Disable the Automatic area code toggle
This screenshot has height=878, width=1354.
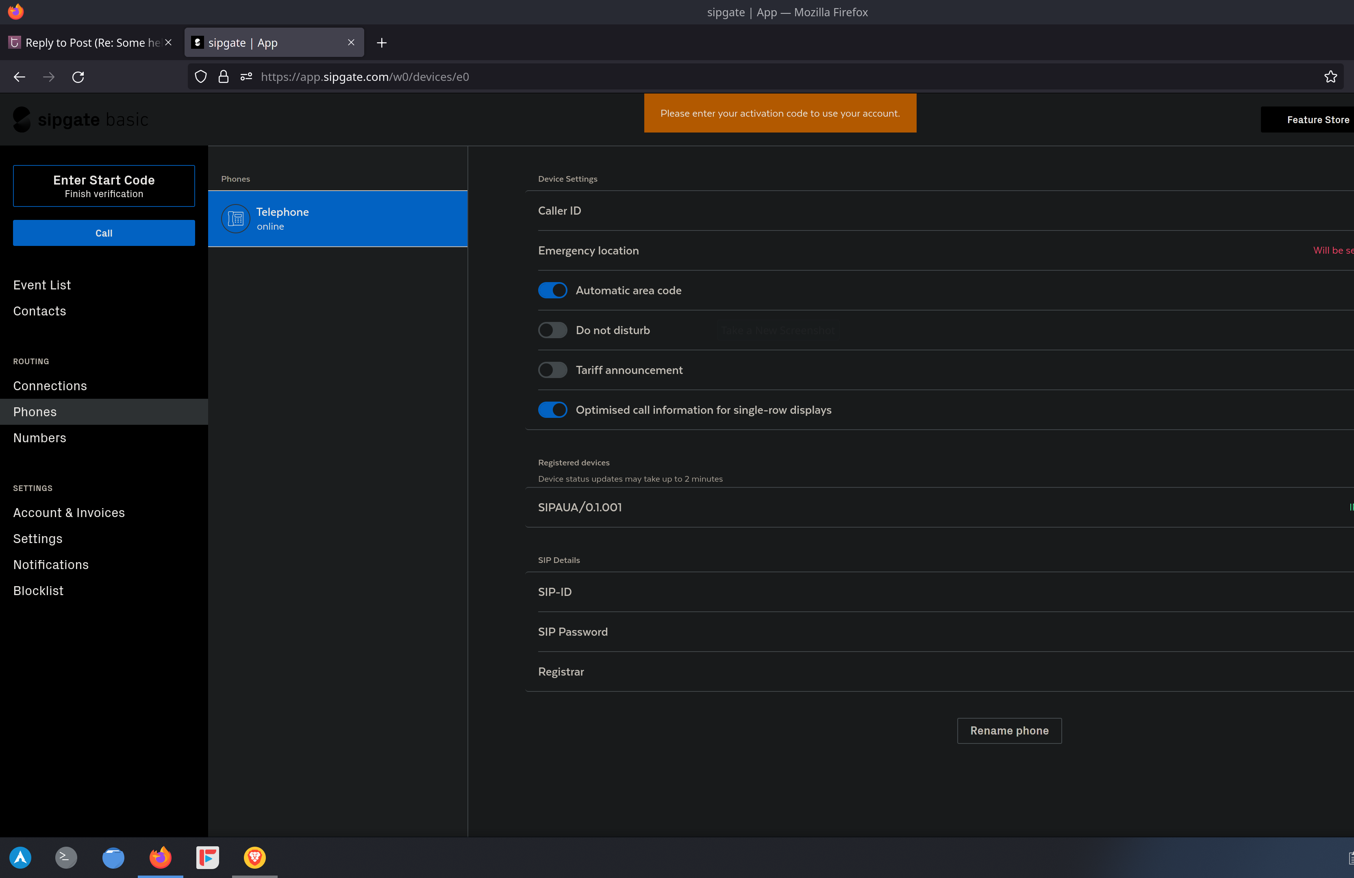552,290
